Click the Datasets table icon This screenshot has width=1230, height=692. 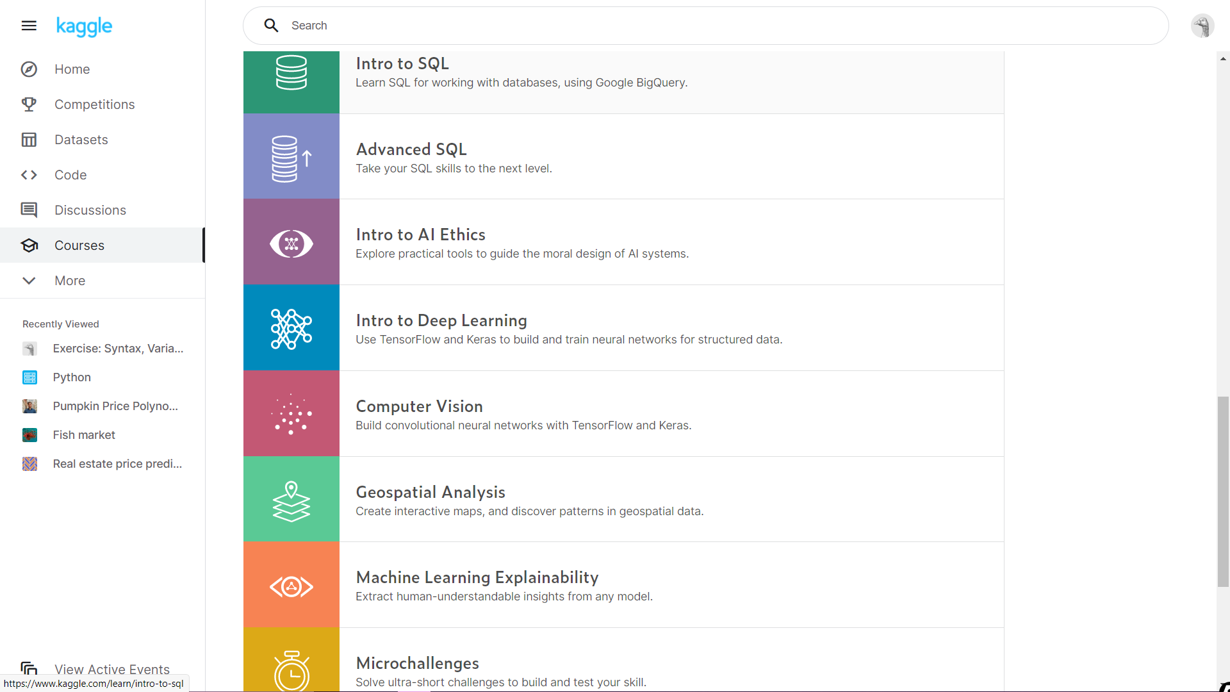(29, 140)
